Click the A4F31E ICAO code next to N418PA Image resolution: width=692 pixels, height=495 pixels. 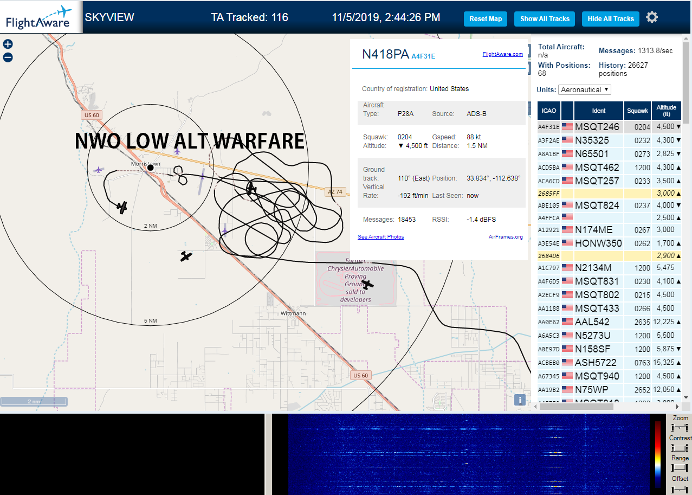click(x=423, y=56)
